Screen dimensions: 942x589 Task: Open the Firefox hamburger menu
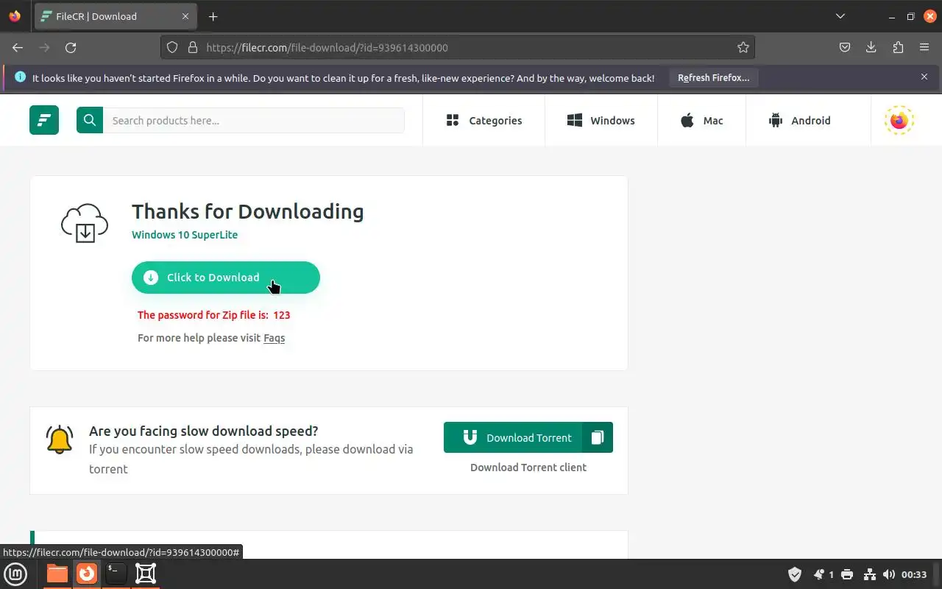[x=924, y=47]
